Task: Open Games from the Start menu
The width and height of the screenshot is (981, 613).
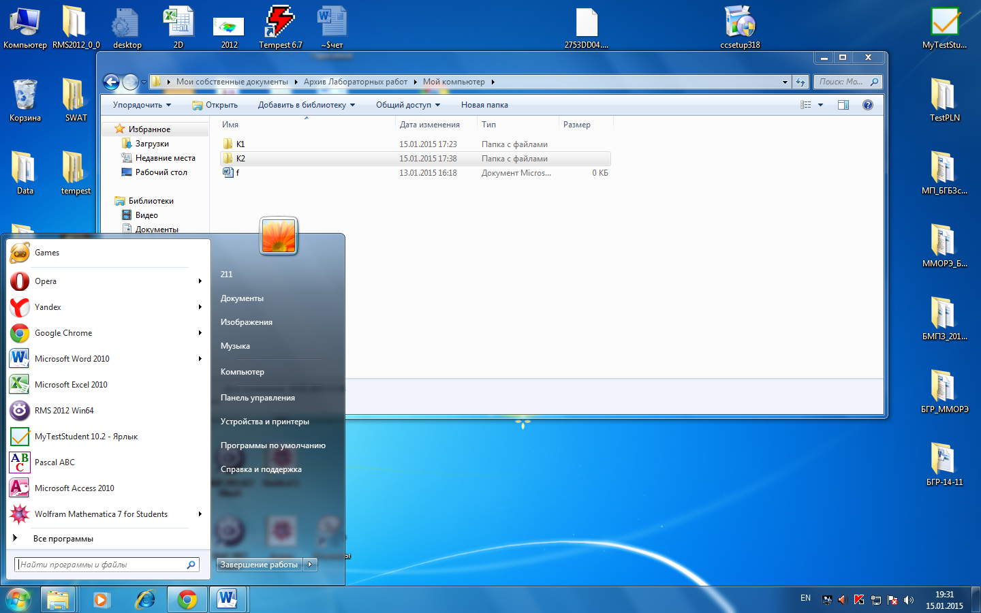Action: (x=108, y=253)
